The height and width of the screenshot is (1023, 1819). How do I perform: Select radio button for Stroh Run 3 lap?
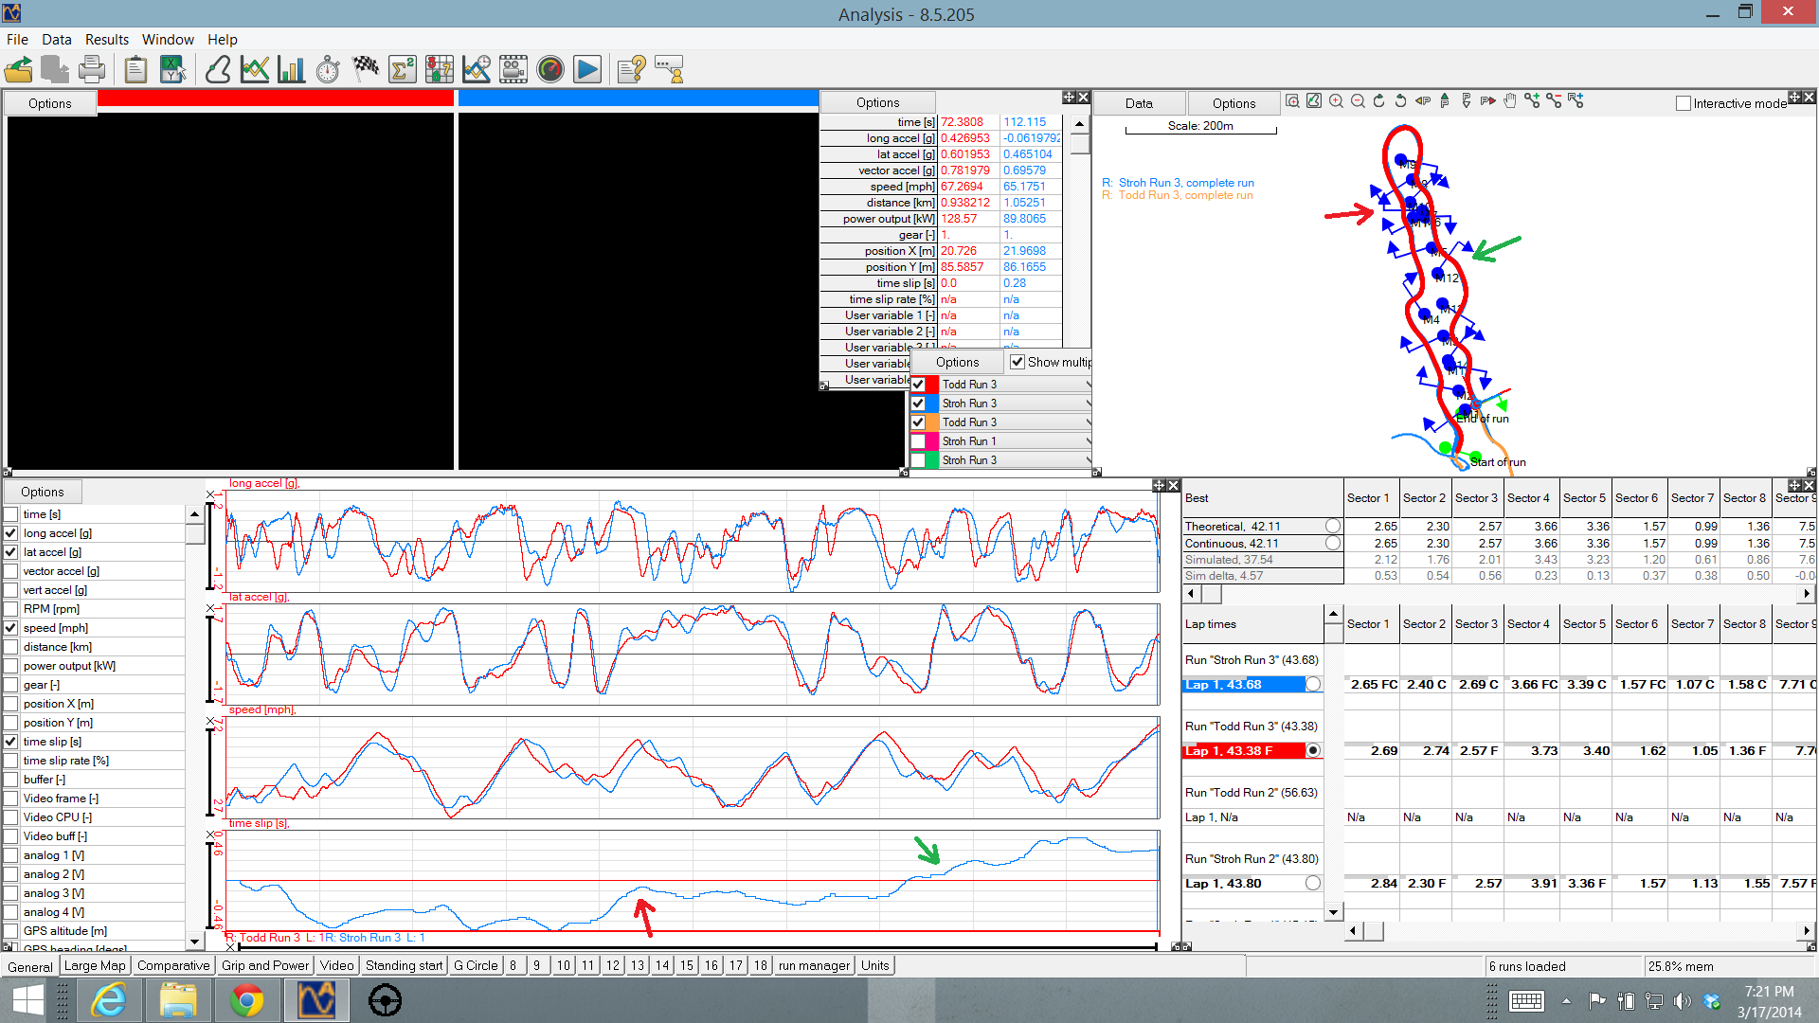pyautogui.click(x=1312, y=684)
